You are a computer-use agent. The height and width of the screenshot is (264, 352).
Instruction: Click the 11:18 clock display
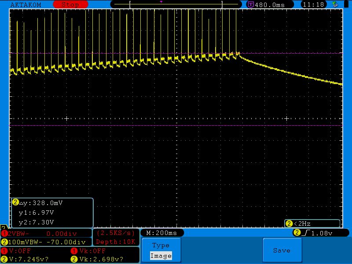click(314, 4)
